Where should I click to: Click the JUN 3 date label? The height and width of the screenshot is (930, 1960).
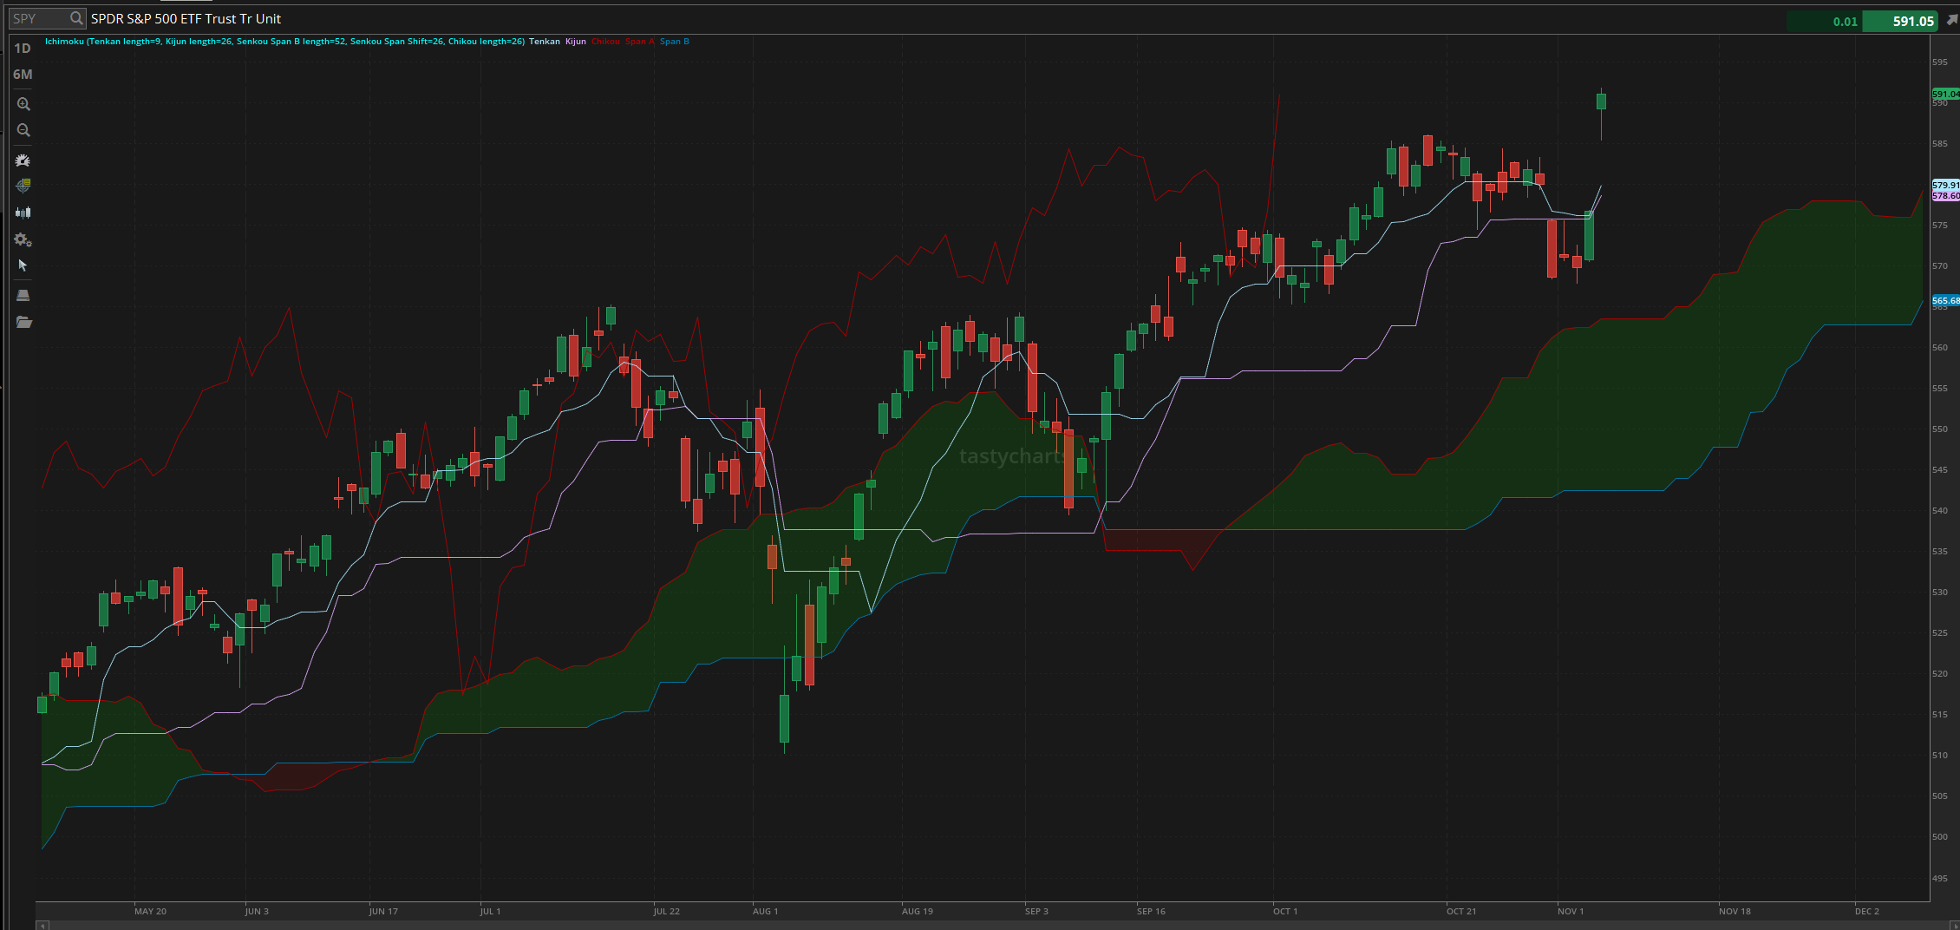[x=257, y=911]
